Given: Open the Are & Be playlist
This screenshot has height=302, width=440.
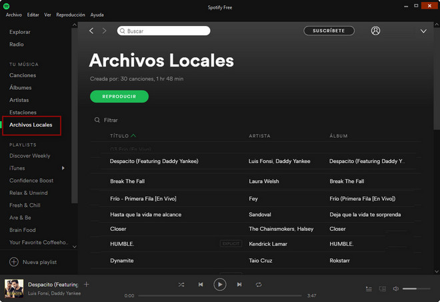Looking at the screenshot, I should [20, 218].
